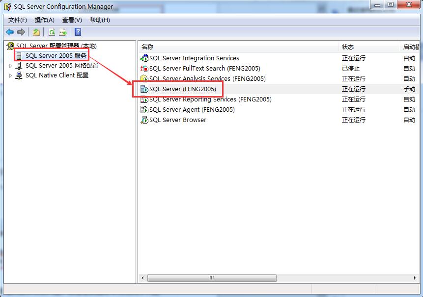Click the horizontal scrollbar left arrow
This screenshot has height=297, width=423.
coord(142,278)
